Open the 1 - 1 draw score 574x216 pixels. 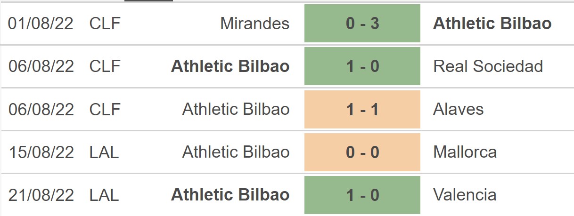[362, 109]
